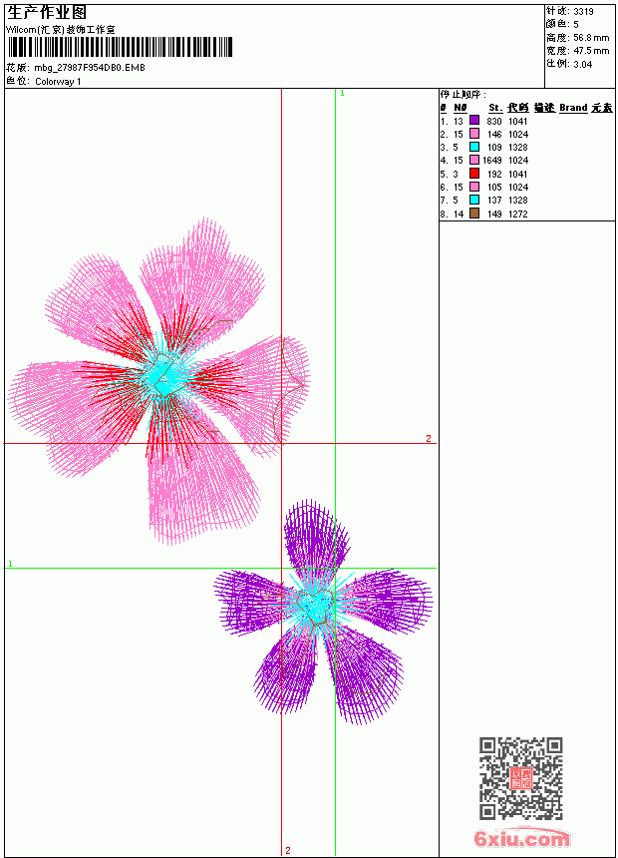Select the 代码 column header
Viewport: 618px width, 858px height.
518,108
